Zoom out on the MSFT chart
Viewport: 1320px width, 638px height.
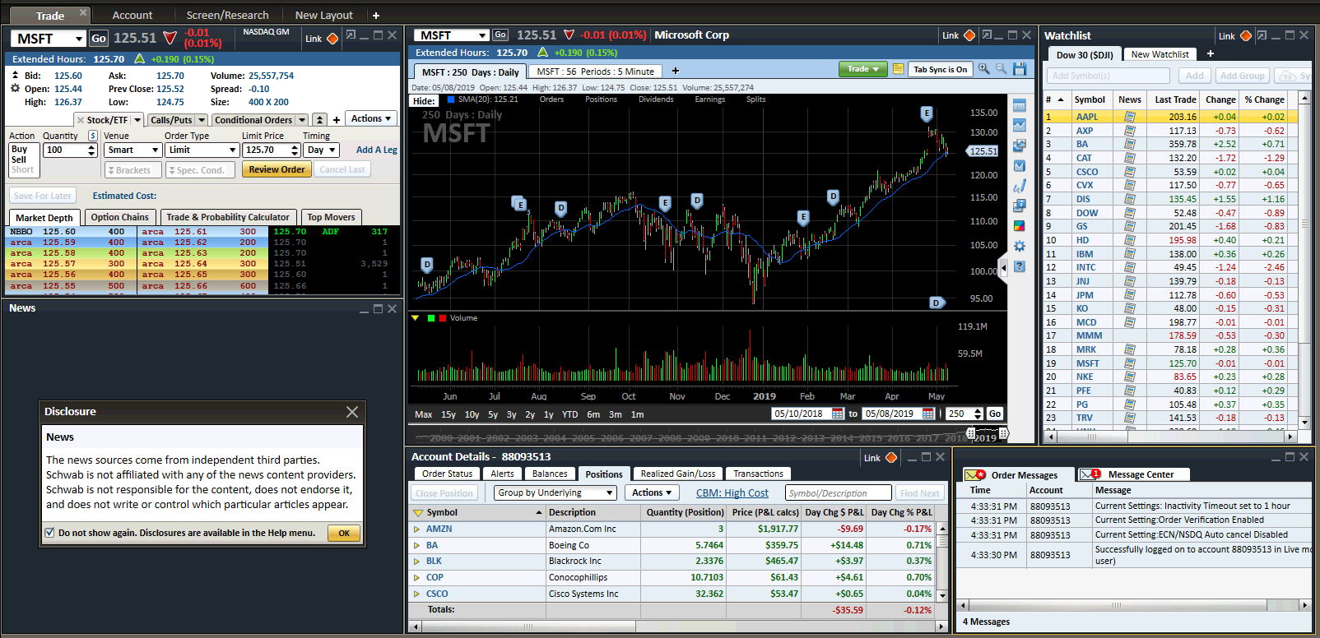pyautogui.click(x=1001, y=69)
